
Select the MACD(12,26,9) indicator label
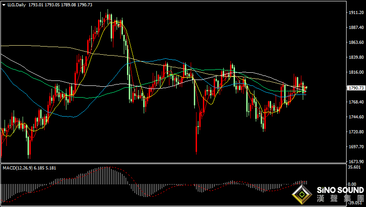click(x=18, y=168)
